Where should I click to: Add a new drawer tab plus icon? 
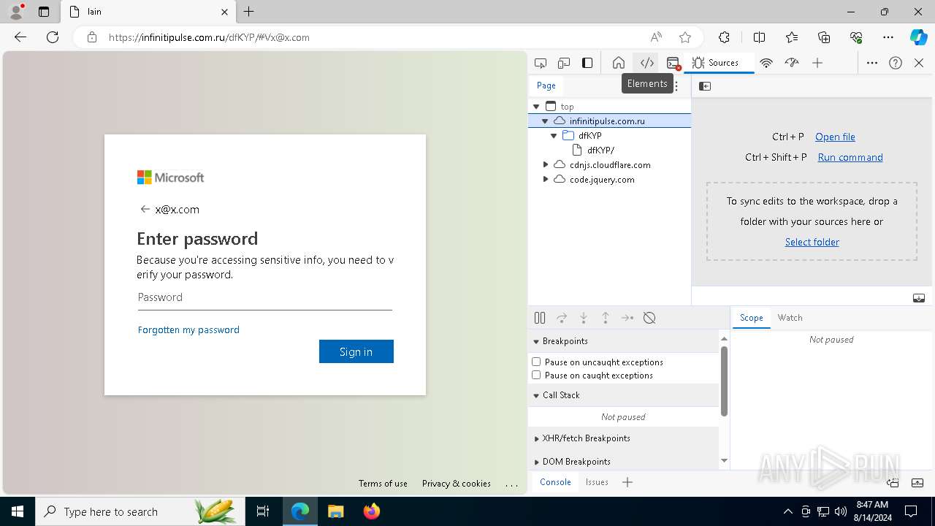[x=627, y=482]
